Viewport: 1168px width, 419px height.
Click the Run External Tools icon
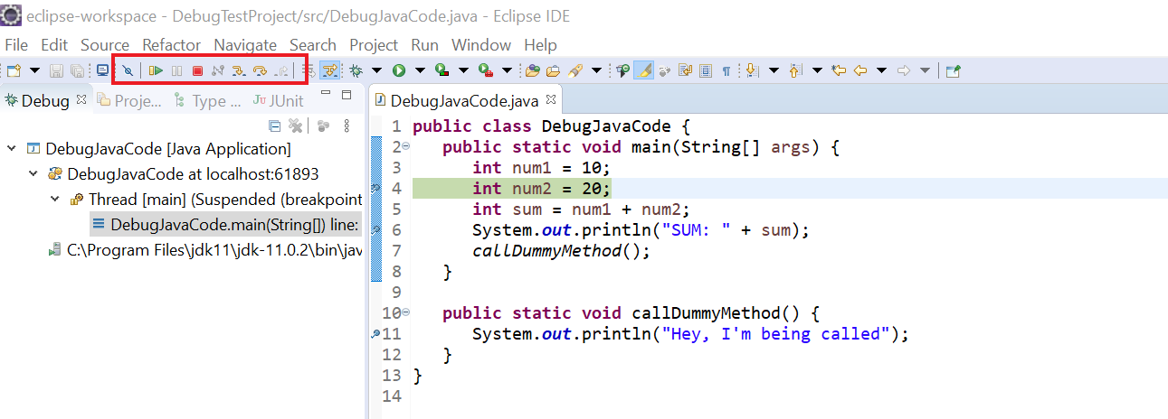(485, 70)
